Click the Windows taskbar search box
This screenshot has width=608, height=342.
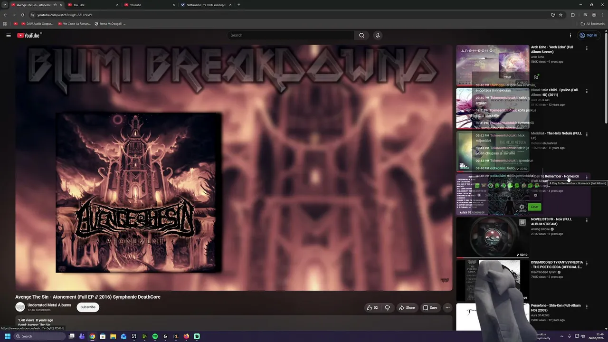(x=39, y=336)
